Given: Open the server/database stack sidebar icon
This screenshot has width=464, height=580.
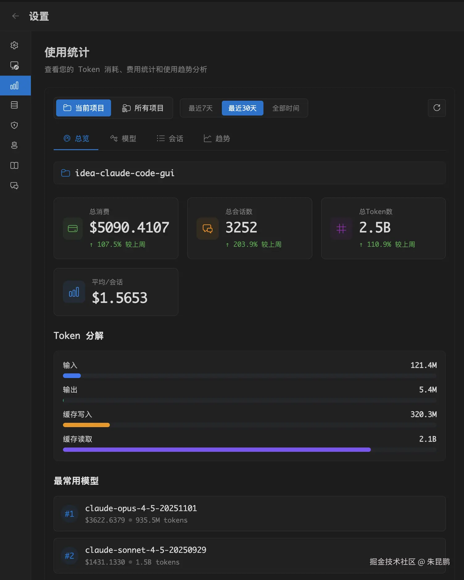Looking at the screenshot, I should (14, 105).
